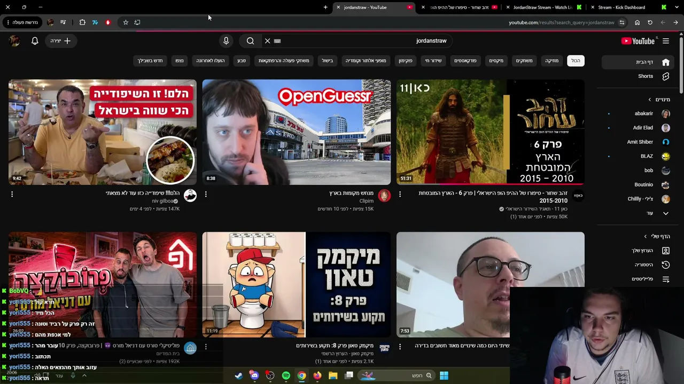Switch to the Stream - Kick Dashboard tab
The height and width of the screenshot is (384, 684).
(628, 7)
